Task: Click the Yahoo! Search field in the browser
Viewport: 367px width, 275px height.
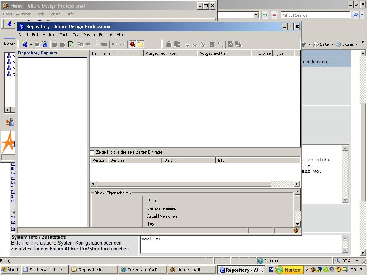Action: (315, 15)
